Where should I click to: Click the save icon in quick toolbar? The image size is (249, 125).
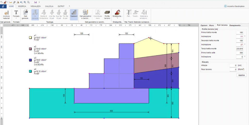[35, 2]
